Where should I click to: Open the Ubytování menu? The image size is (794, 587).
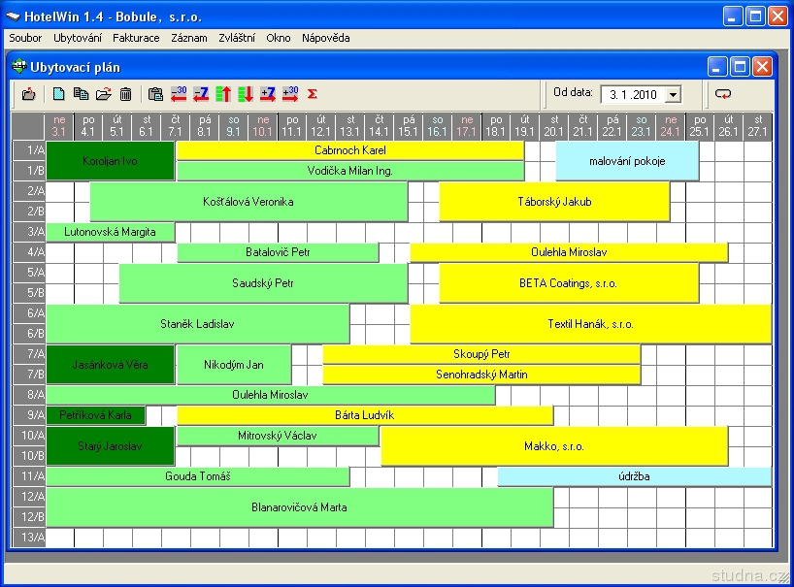[78, 38]
